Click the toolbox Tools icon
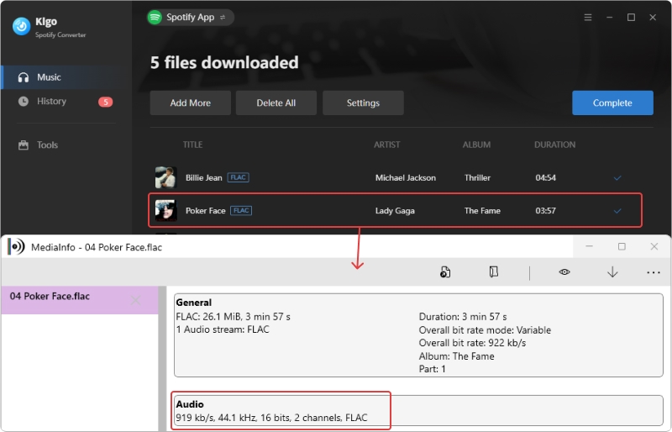The width and height of the screenshot is (672, 432). tap(24, 145)
